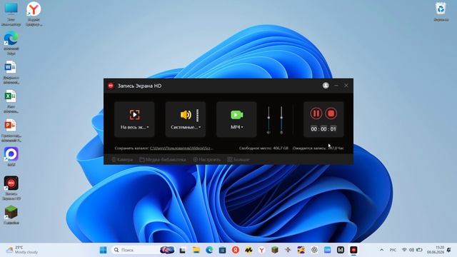Open Task View from the taskbar

coord(183,250)
